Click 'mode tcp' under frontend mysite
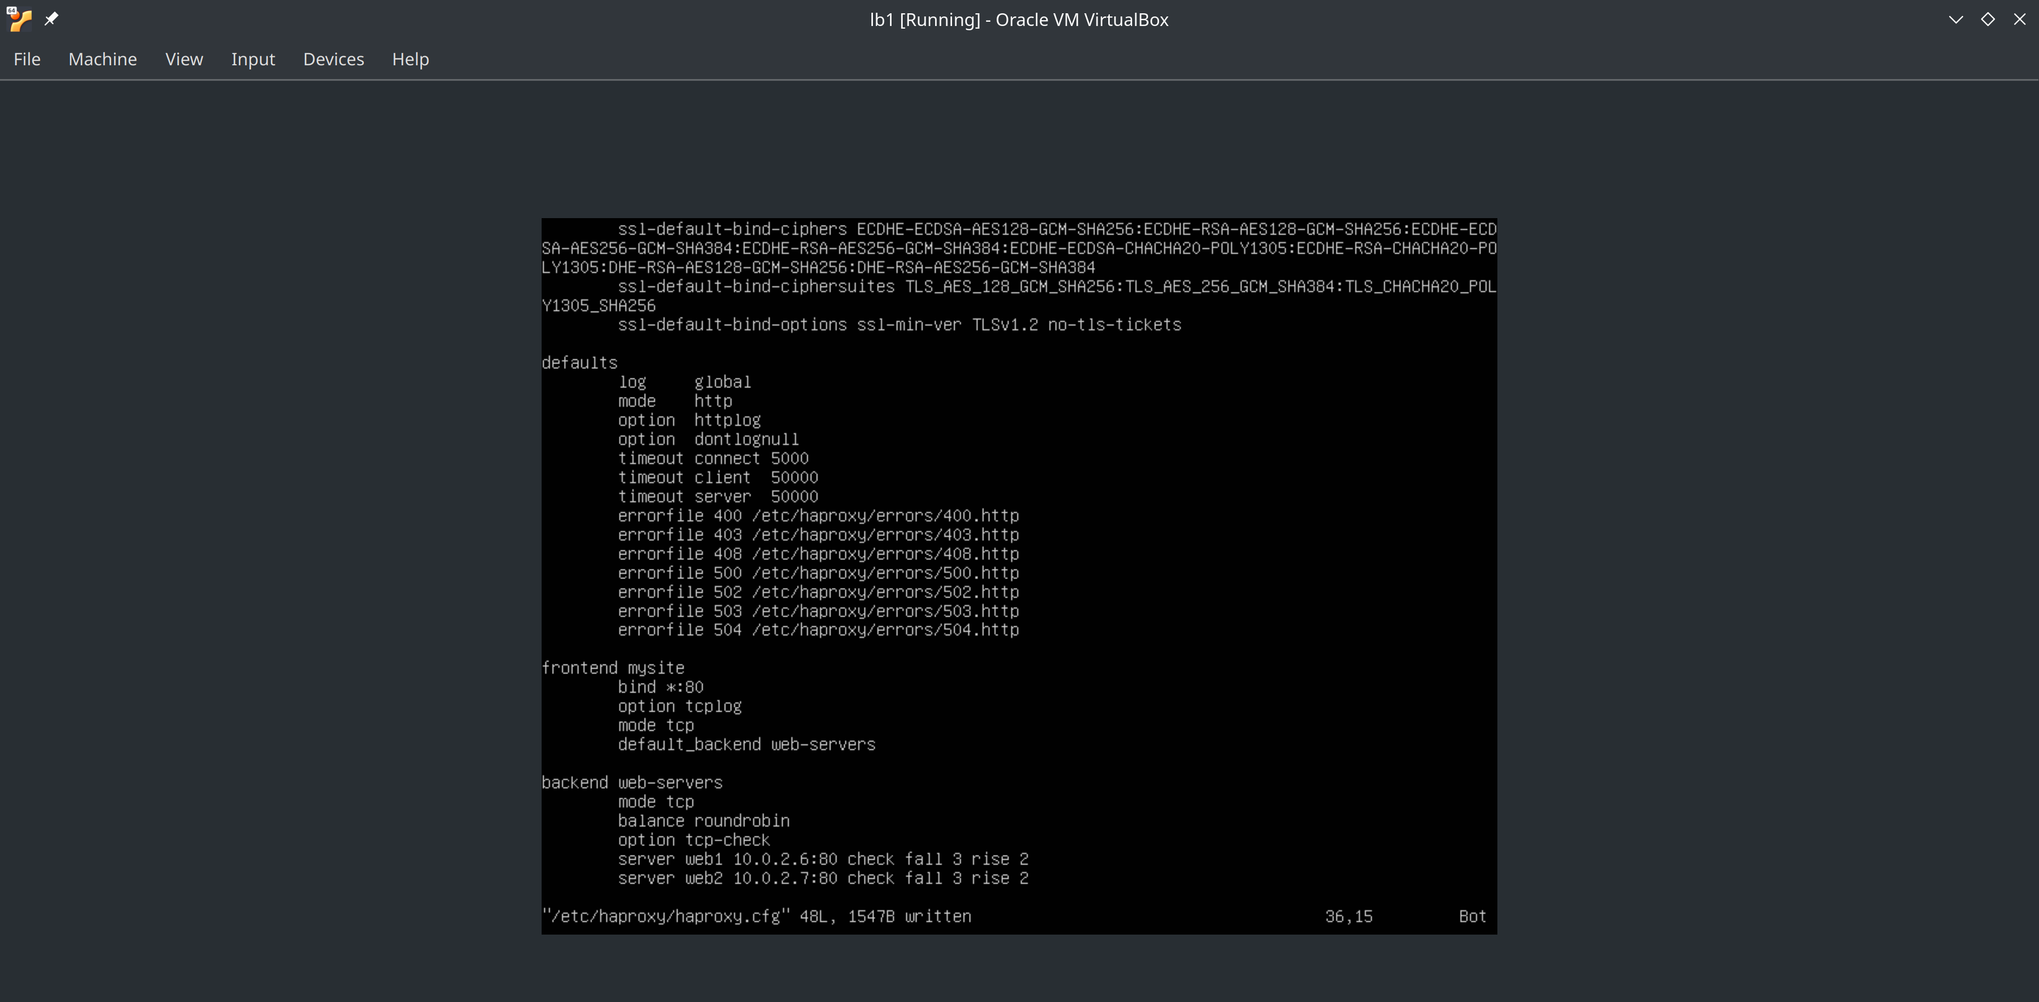This screenshot has height=1002, width=2039. tap(656, 726)
